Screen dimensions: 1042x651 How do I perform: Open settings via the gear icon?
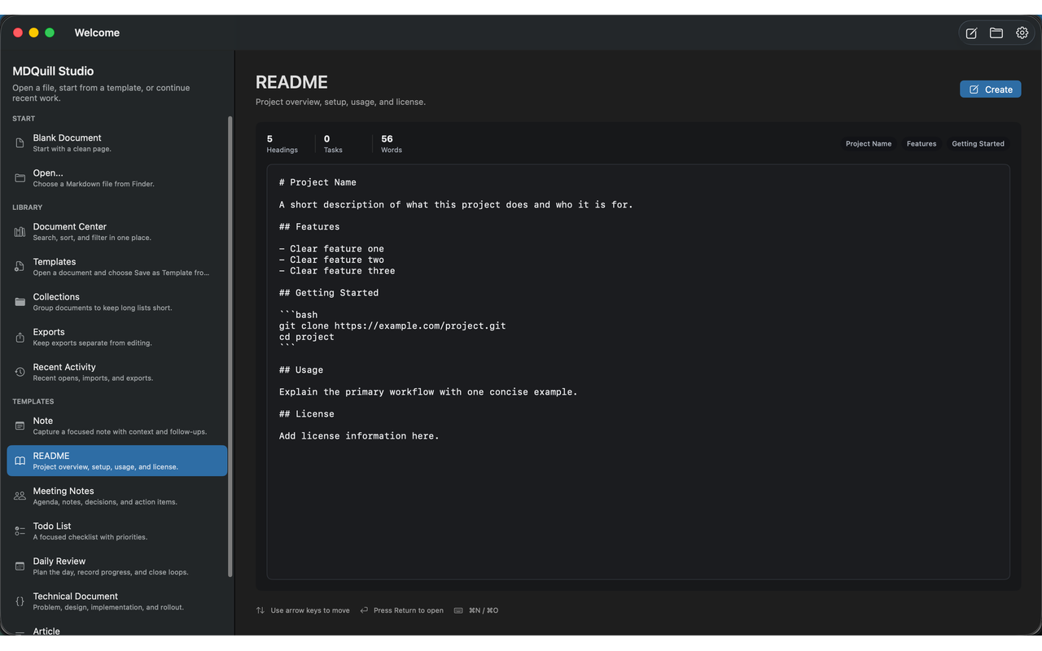click(1022, 33)
